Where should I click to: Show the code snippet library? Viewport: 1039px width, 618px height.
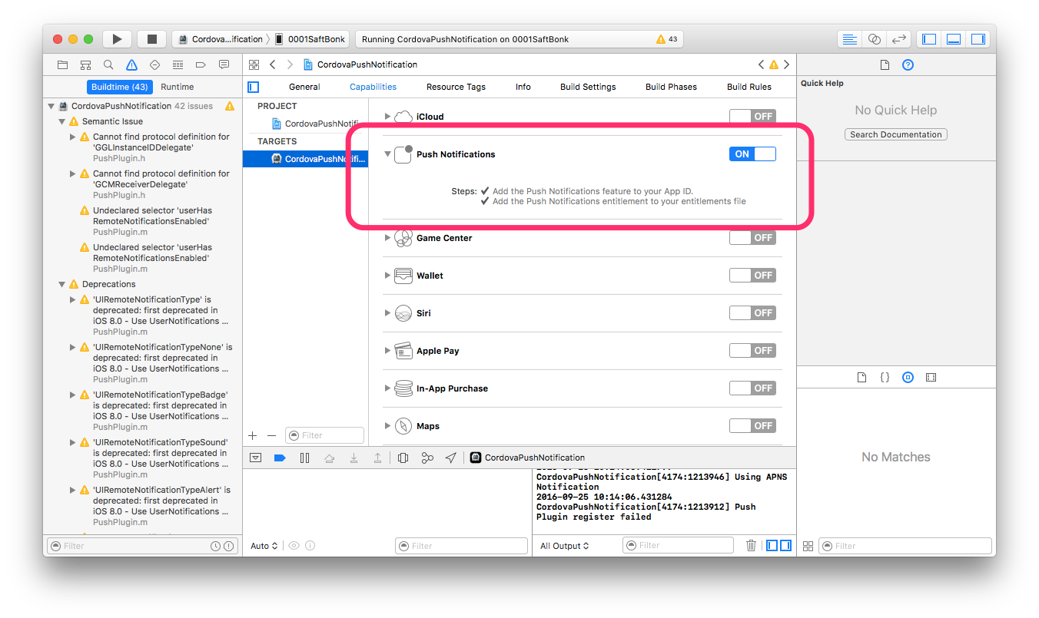[x=885, y=378]
